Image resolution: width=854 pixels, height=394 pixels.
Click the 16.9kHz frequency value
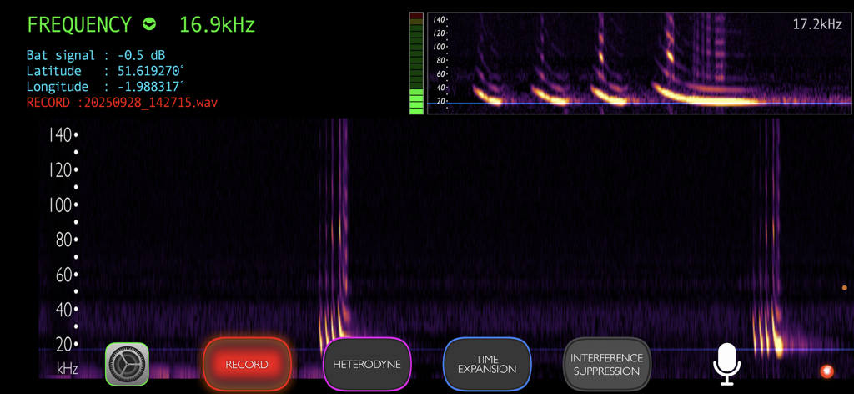[218, 24]
